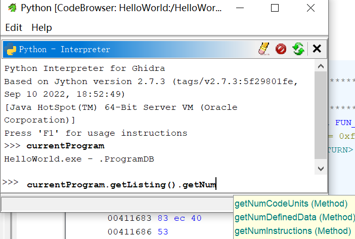Click the Python logo in the panel header
Screen dimensions: 355x239
[x=10, y=49]
